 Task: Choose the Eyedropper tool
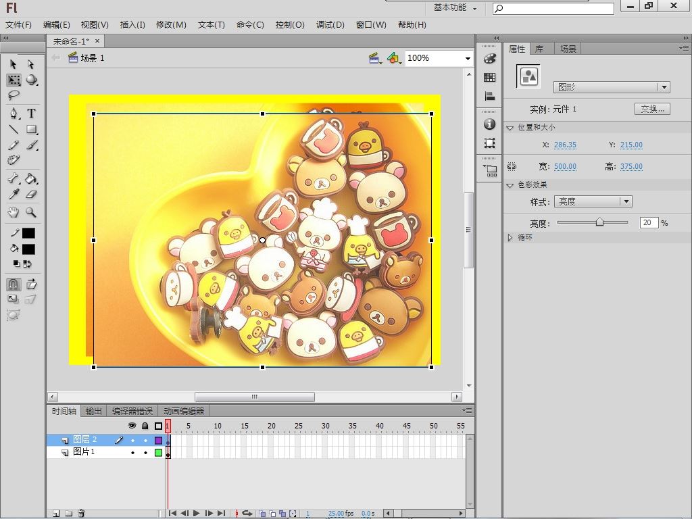tap(14, 194)
